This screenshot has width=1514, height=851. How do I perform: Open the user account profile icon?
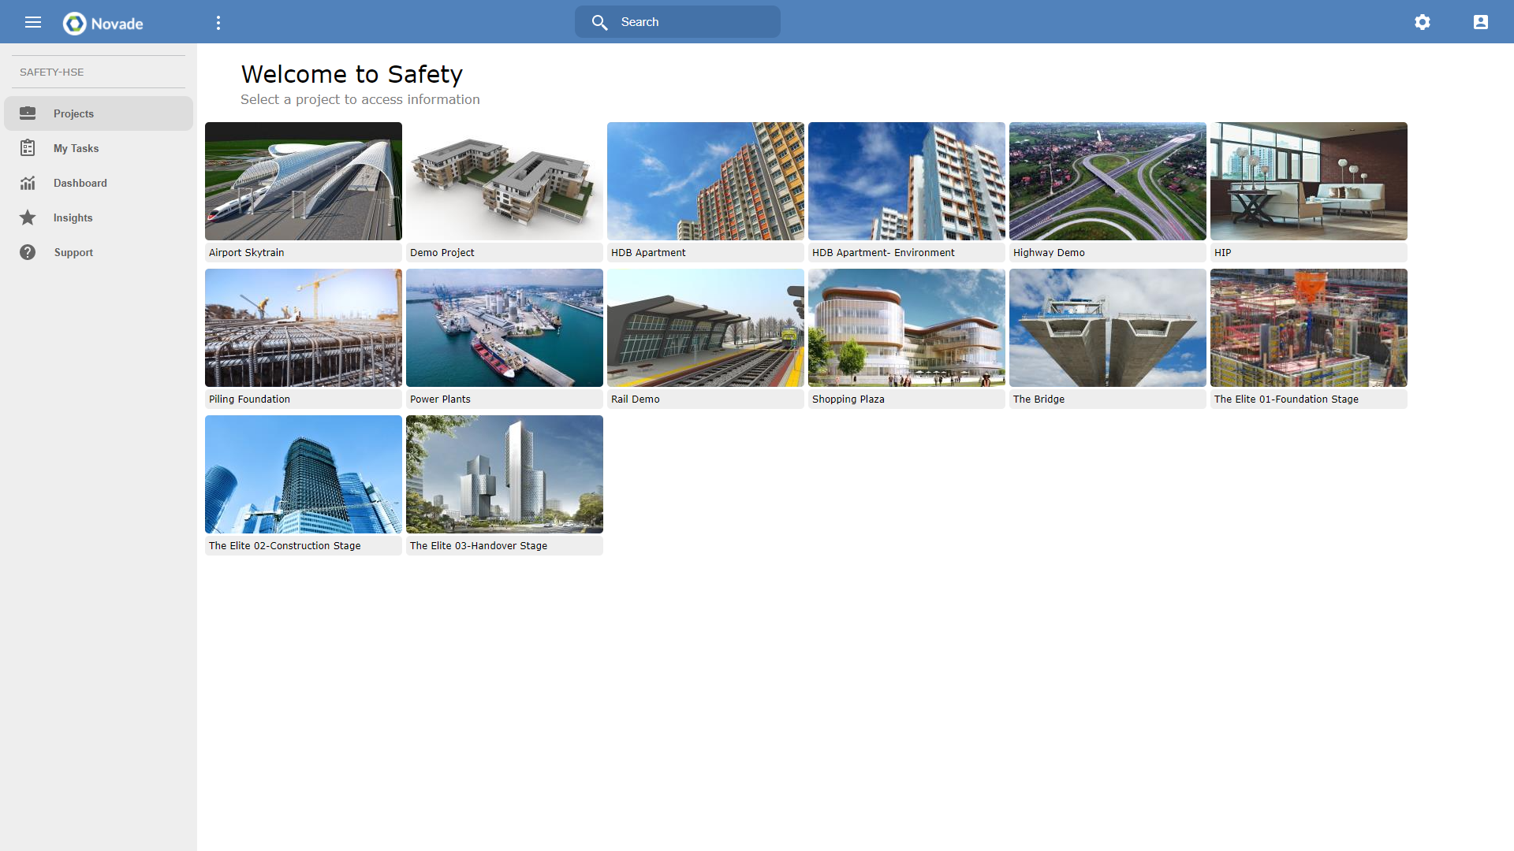(1480, 22)
